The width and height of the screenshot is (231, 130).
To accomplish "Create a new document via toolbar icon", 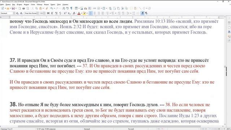I will (x=3, y=8).
